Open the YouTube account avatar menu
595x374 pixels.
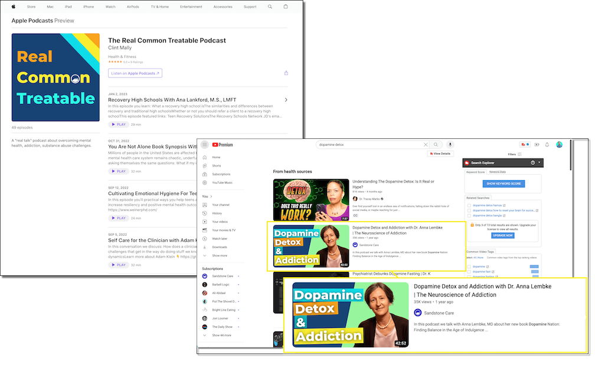(560, 145)
